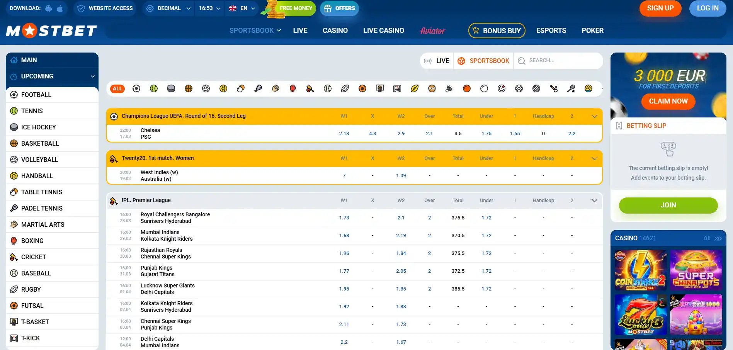Open LIVE CASINO from the navigation
This screenshot has width=733, height=350.
(384, 31)
